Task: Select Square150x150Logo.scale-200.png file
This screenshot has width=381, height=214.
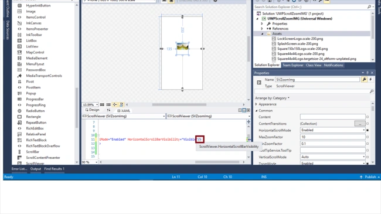Action: pyautogui.click(x=302, y=49)
